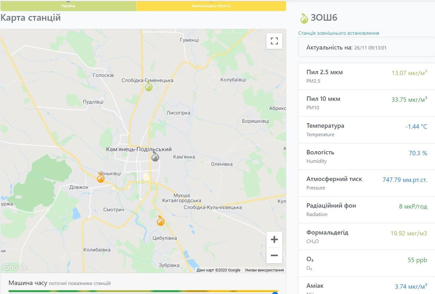Click the Зубрівка place label on map
Viewport: 435px width, 294px height.
click(169, 265)
